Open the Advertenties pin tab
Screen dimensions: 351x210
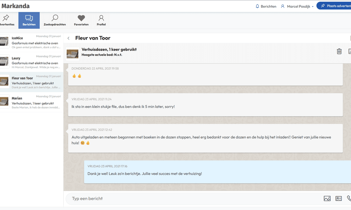pos(6,20)
